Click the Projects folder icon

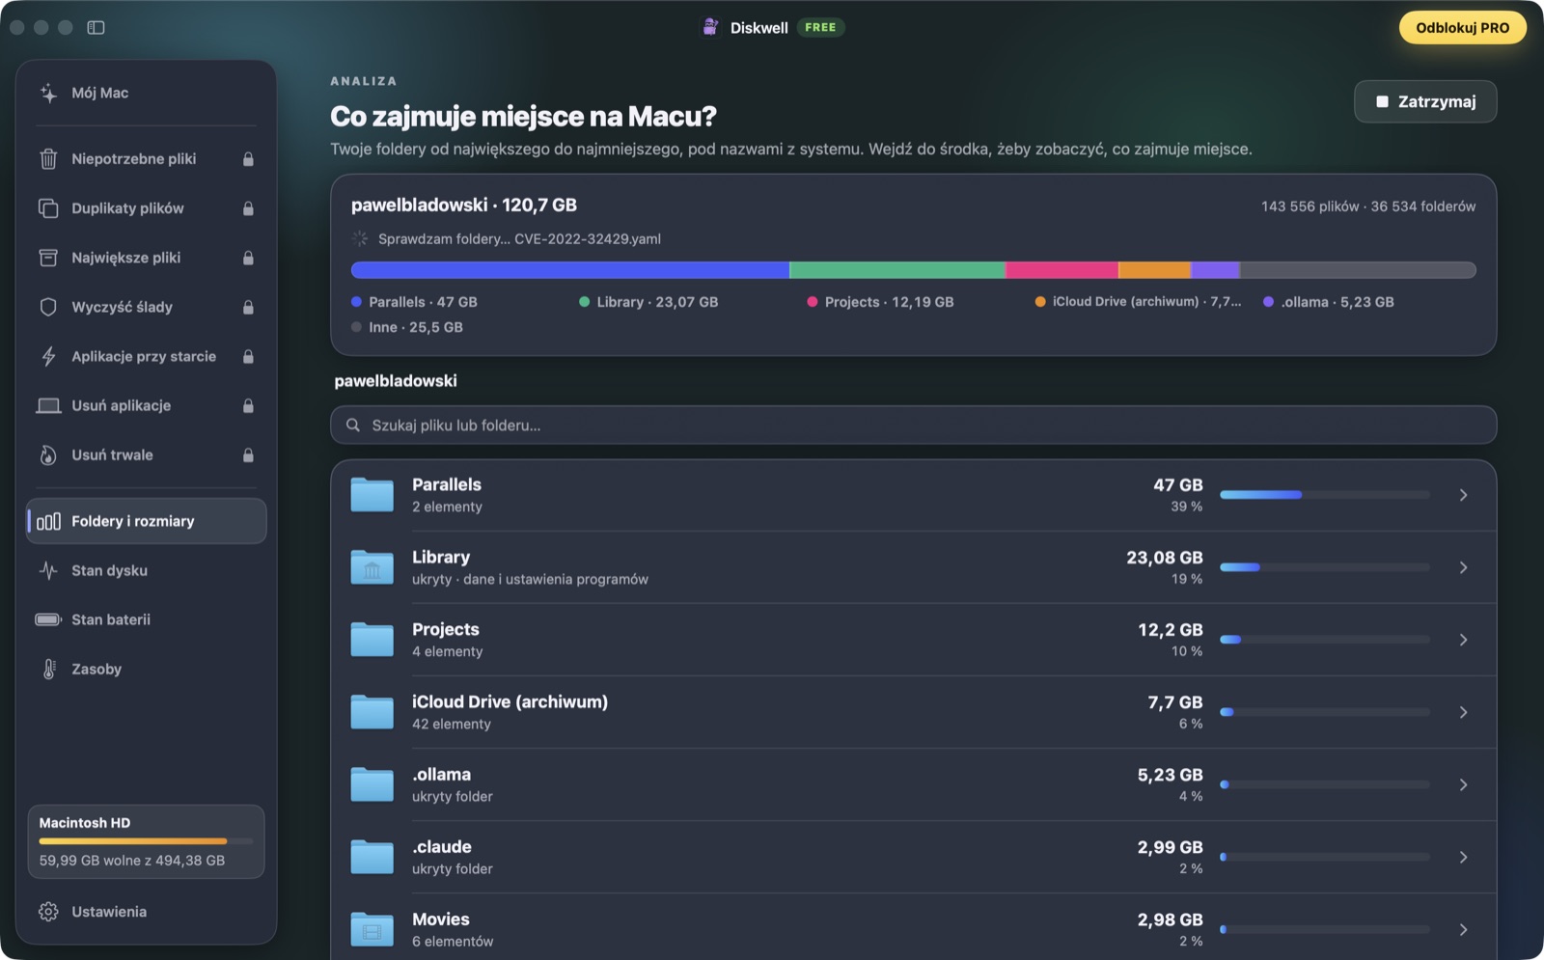[x=372, y=640]
